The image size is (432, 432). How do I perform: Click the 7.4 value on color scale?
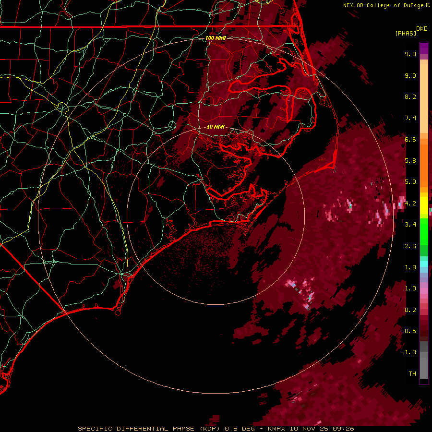(410, 118)
